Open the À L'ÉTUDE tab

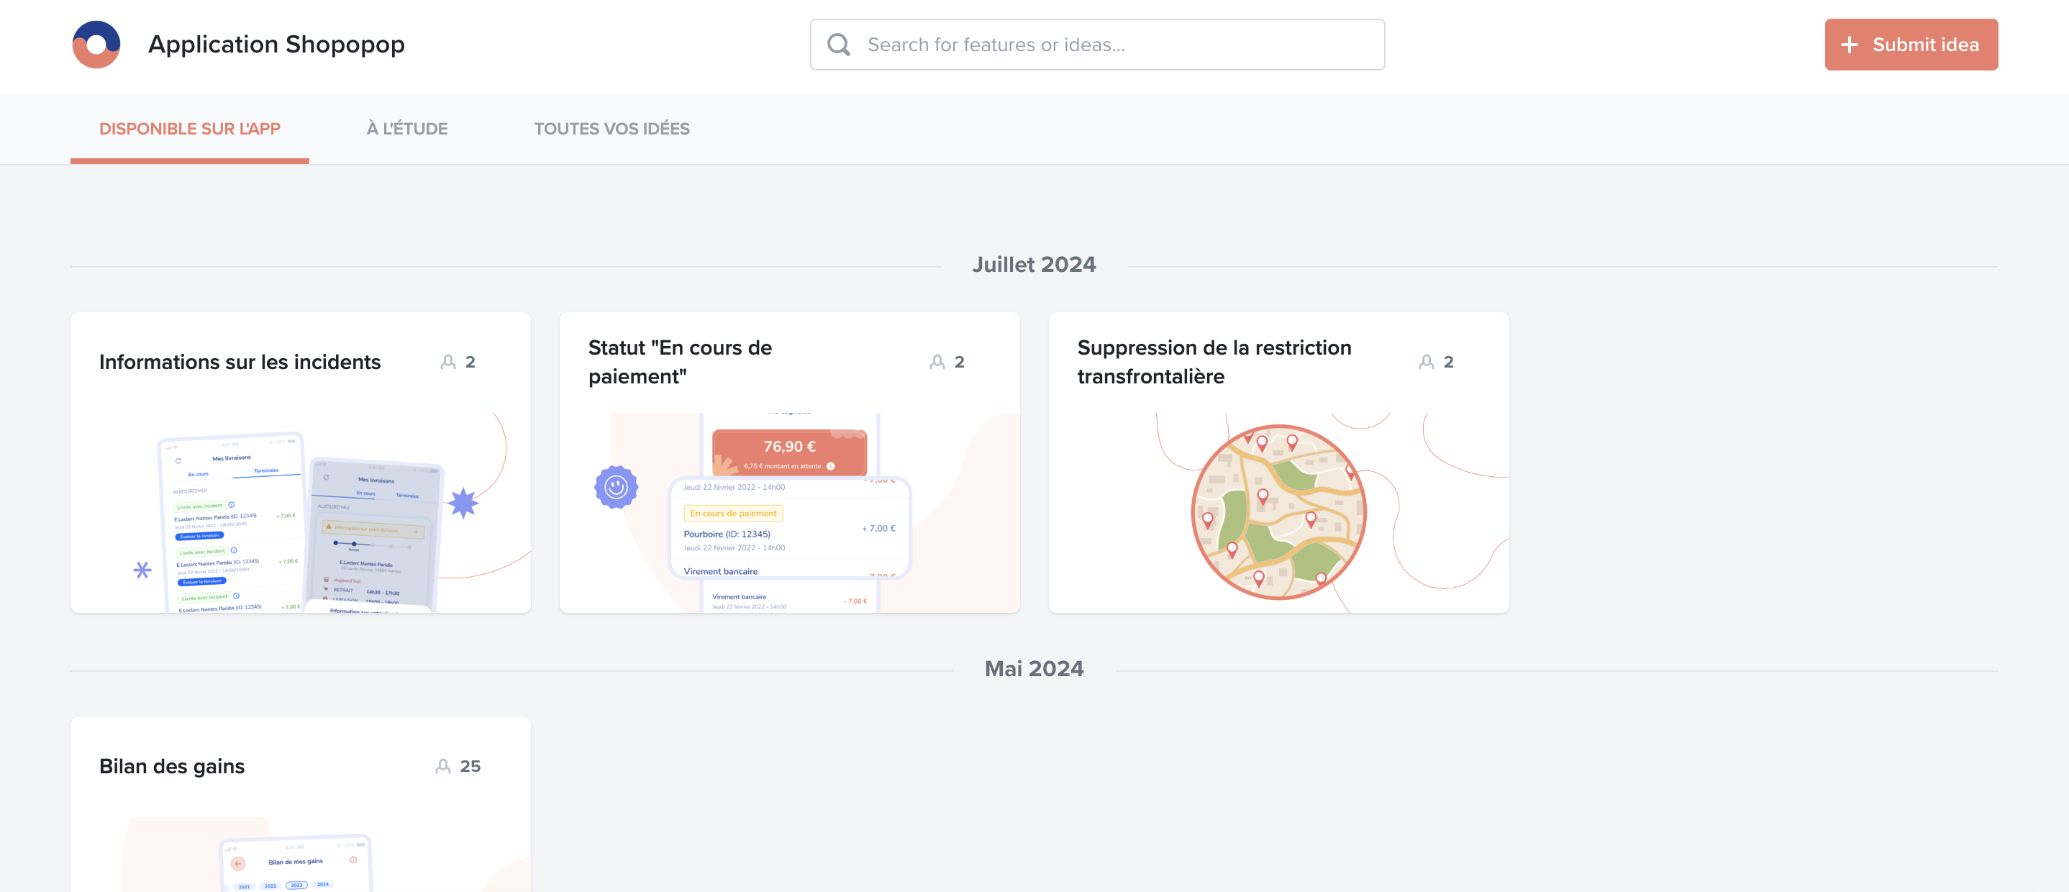407,129
